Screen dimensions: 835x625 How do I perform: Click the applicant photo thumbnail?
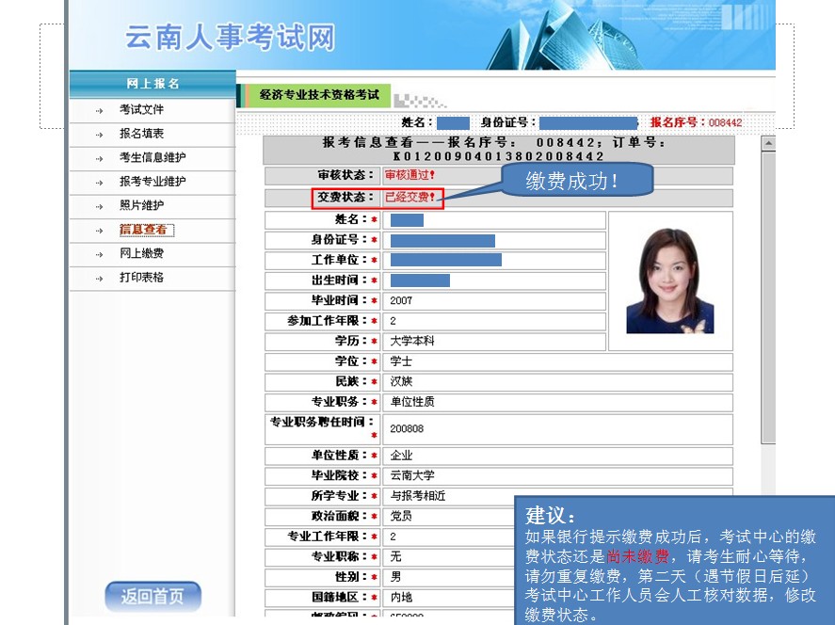coord(669,280)
